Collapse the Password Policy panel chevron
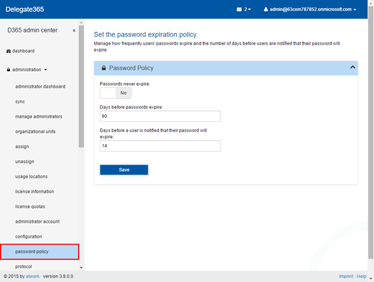 (x=352, y=67)
